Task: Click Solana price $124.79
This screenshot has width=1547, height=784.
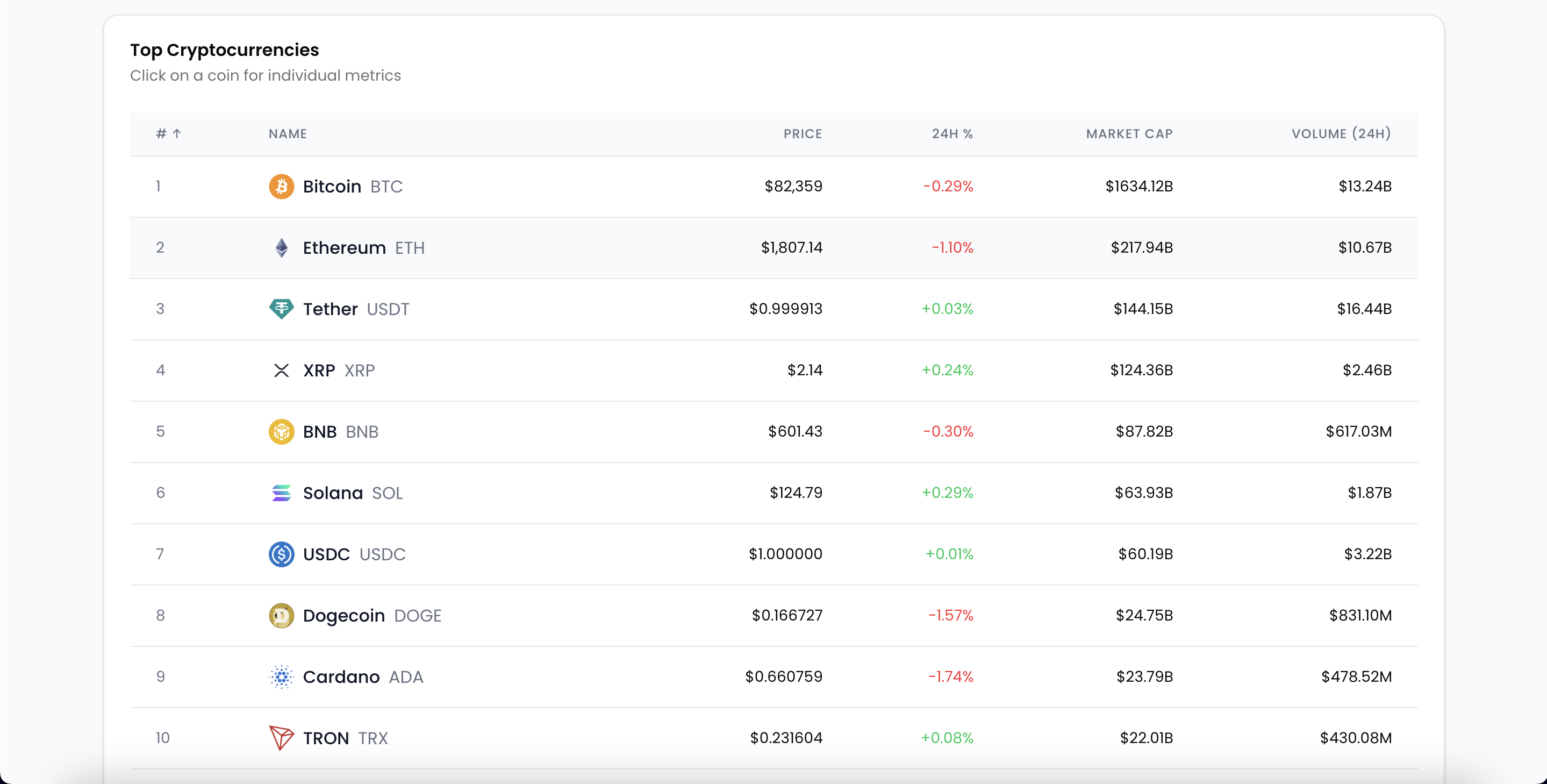Action: (796, 493)
